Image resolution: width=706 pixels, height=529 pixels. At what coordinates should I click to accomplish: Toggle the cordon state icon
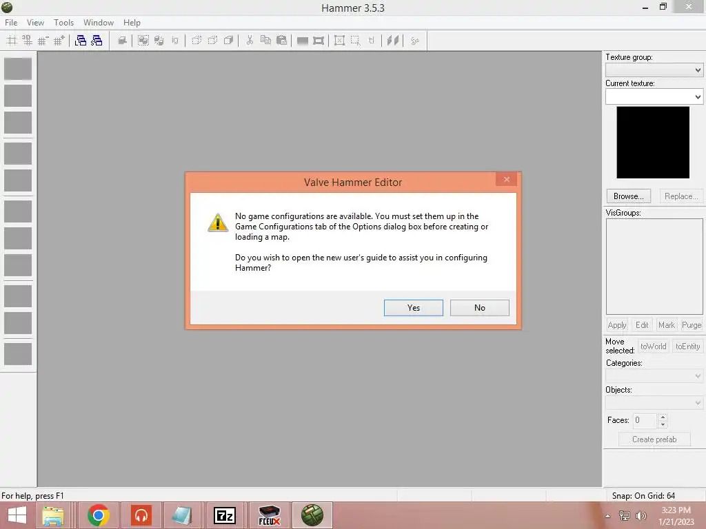click(x=303, y=41)
